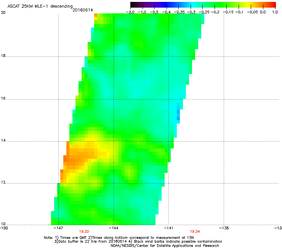
Task: Click the latitude label 18
Action: tap(3, 56)
